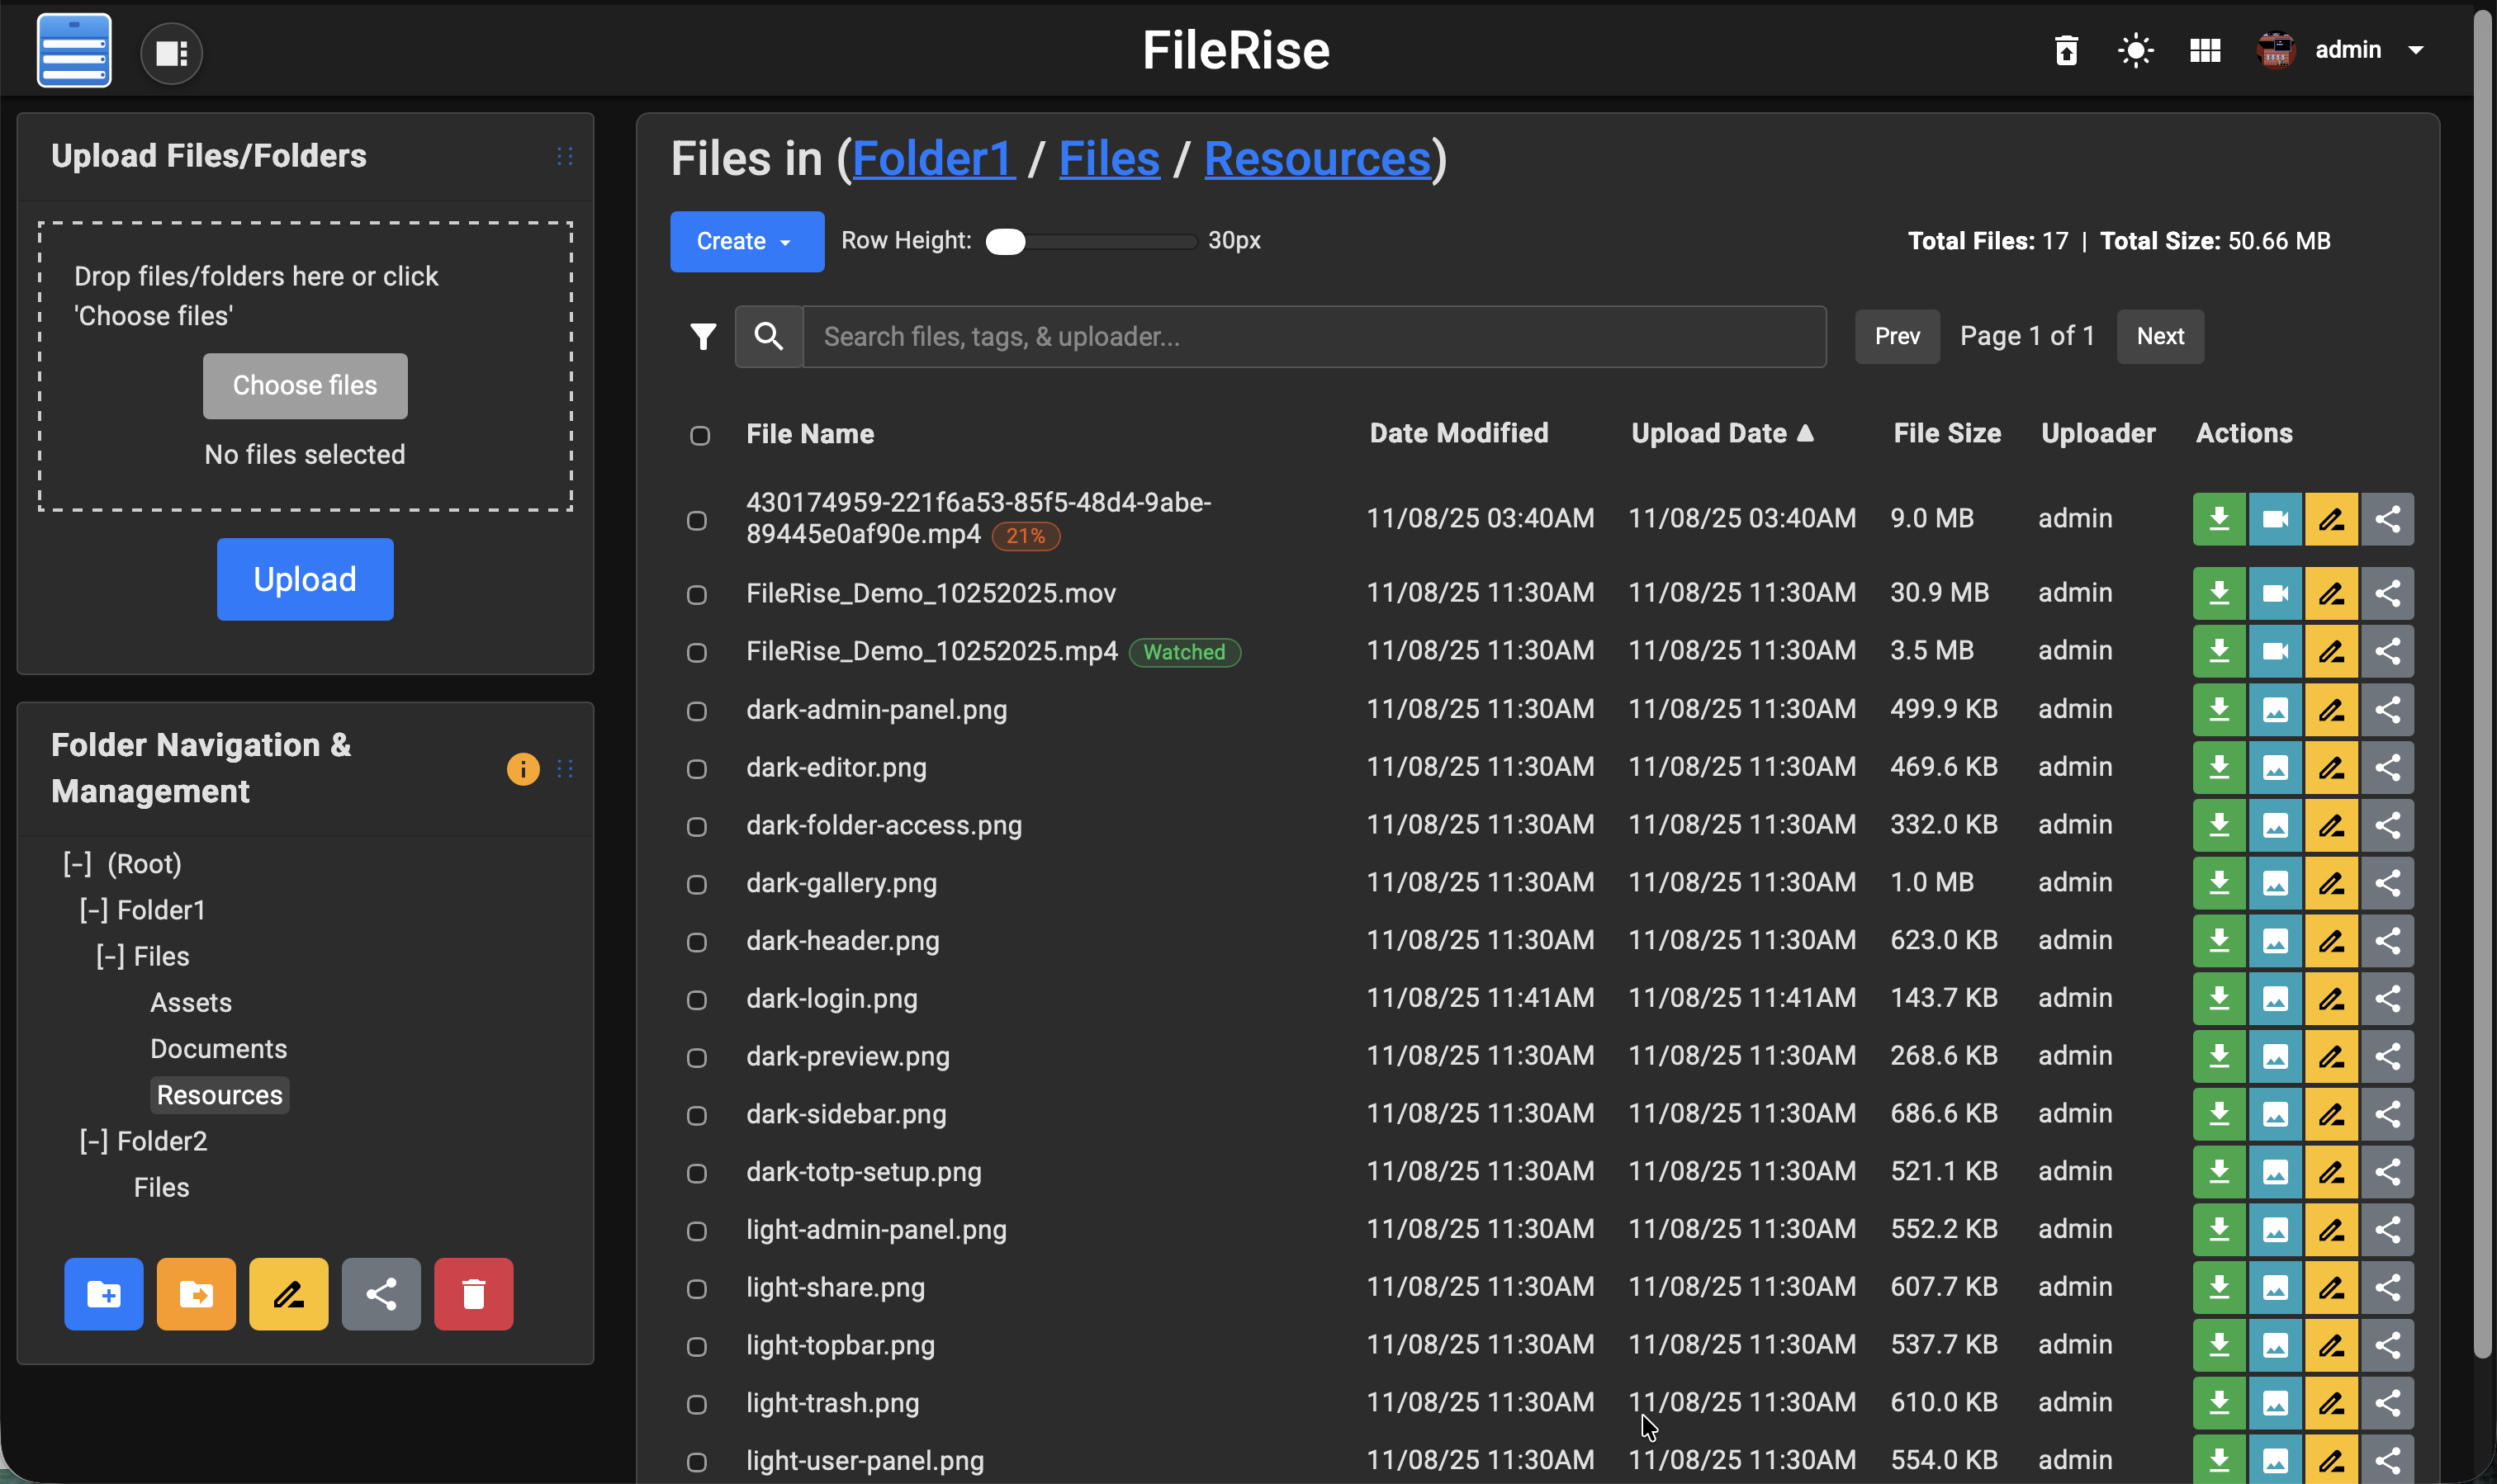The height and width of the screenshot is (1484, 2497).
Task: Select checkbox for dark-admin-panel.png
Action: 696,711
